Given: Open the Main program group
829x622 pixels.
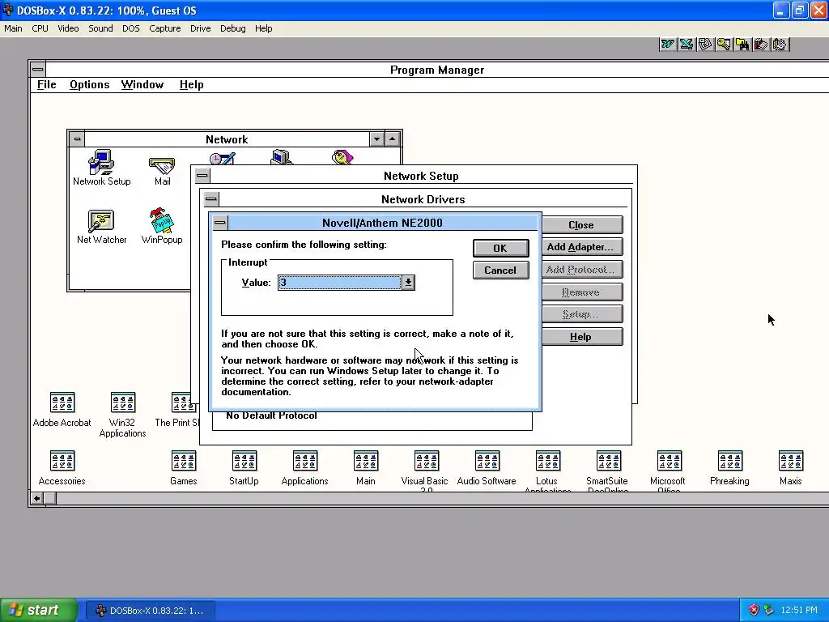Looking at the screenshot, I should click(365, 468).
